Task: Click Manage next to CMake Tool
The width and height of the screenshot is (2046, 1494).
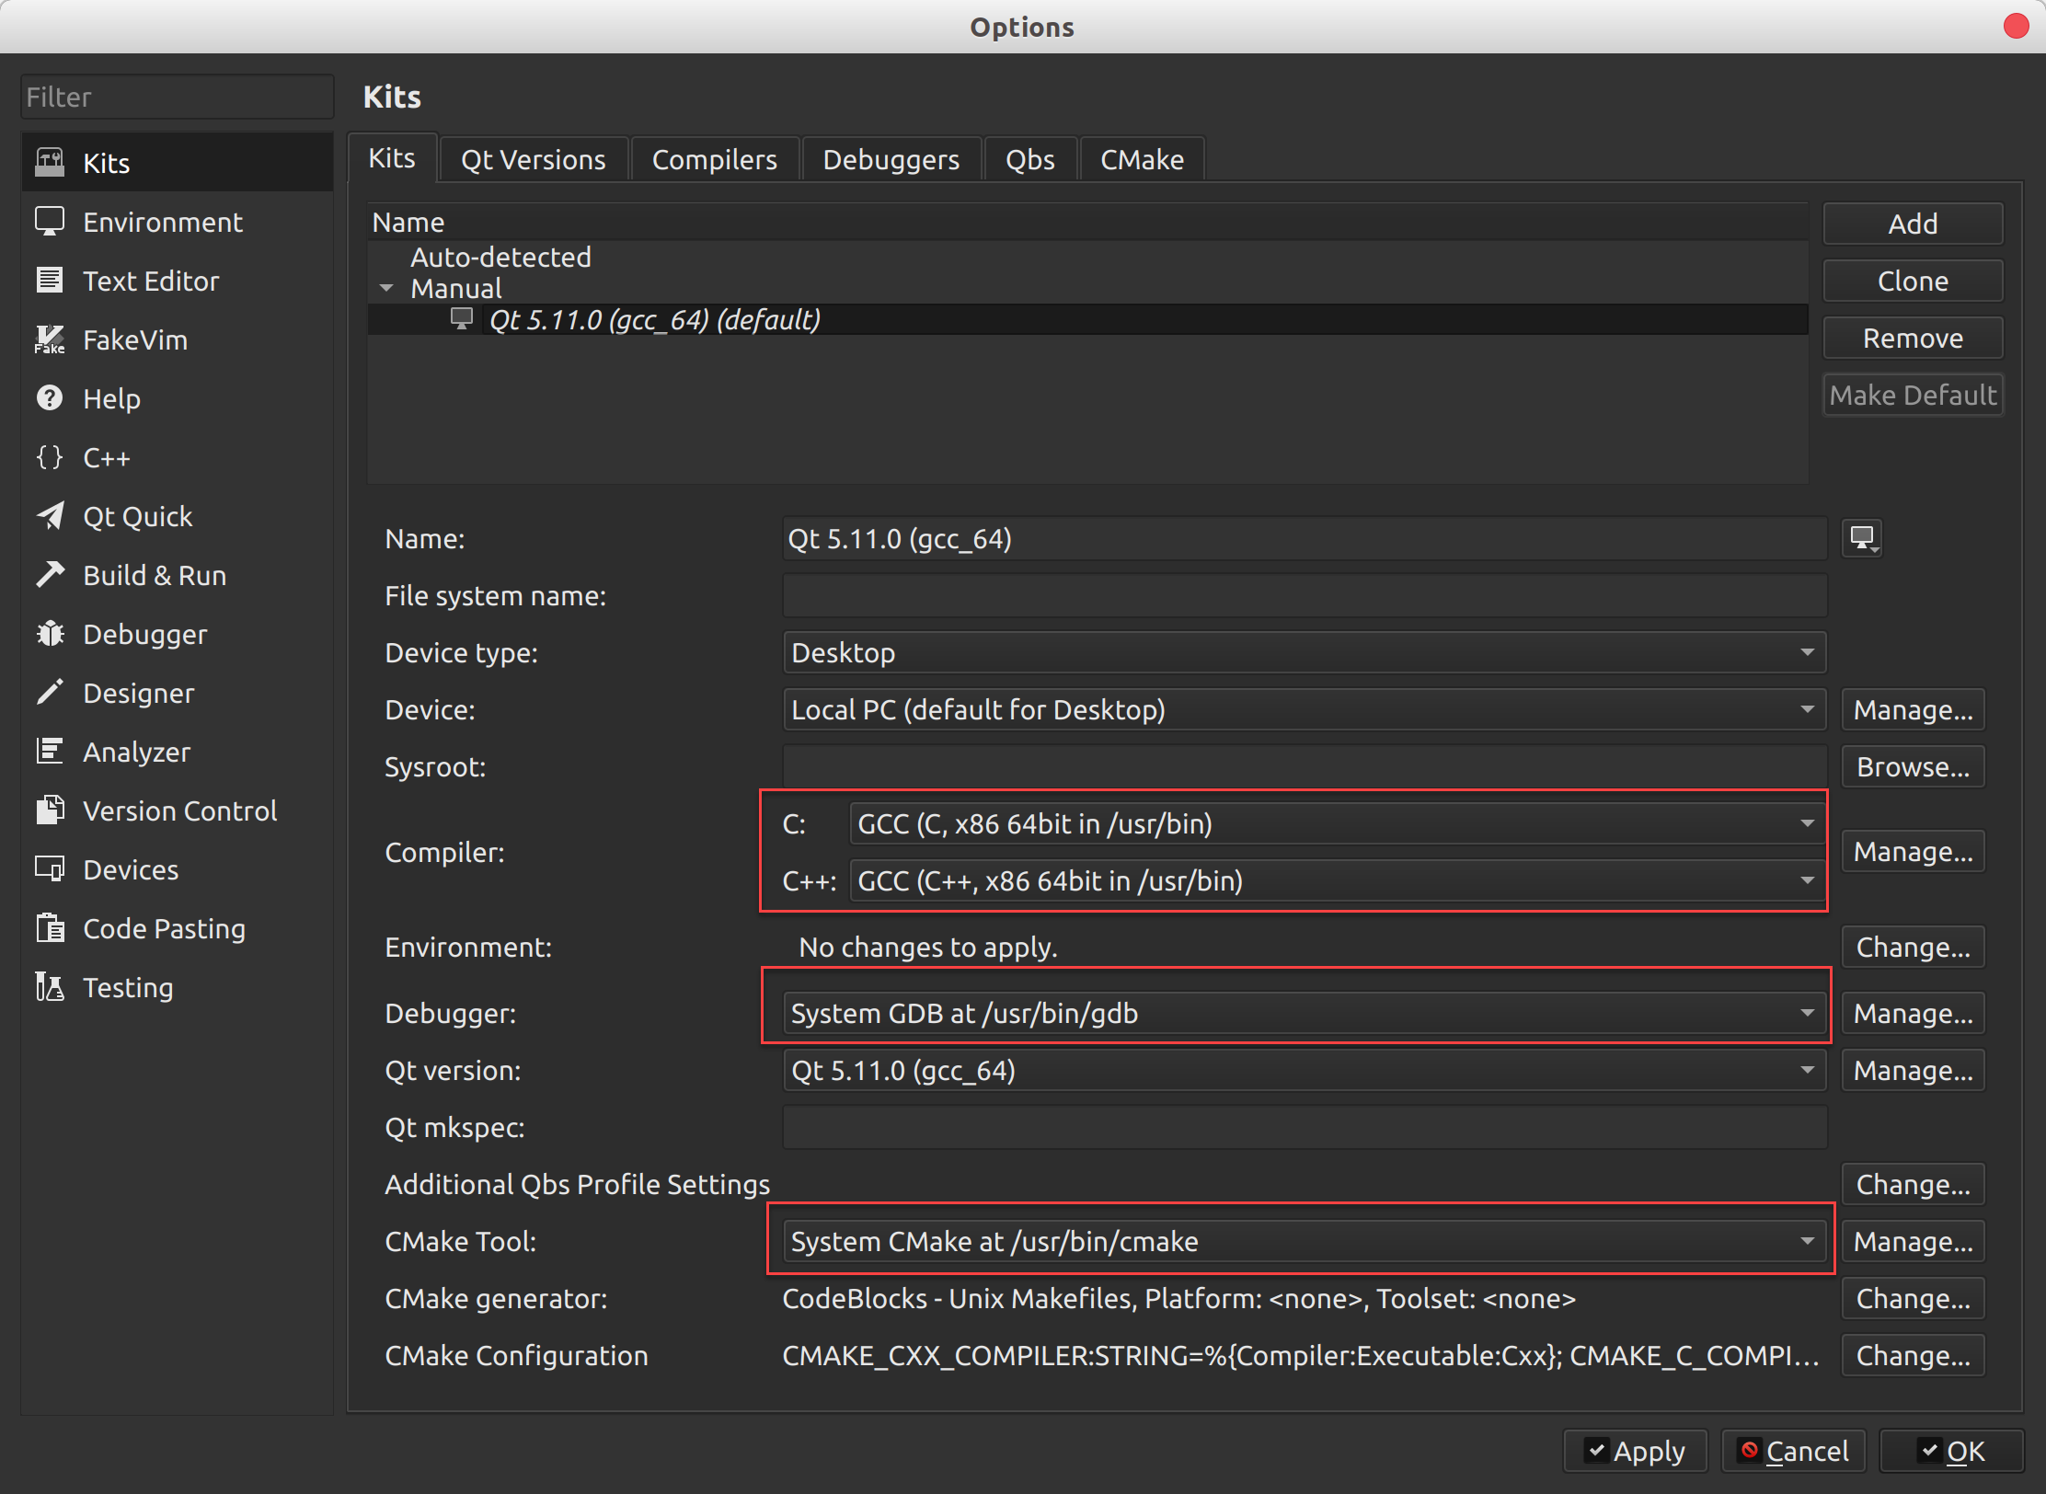Action: click(x=1914, y=1241)
